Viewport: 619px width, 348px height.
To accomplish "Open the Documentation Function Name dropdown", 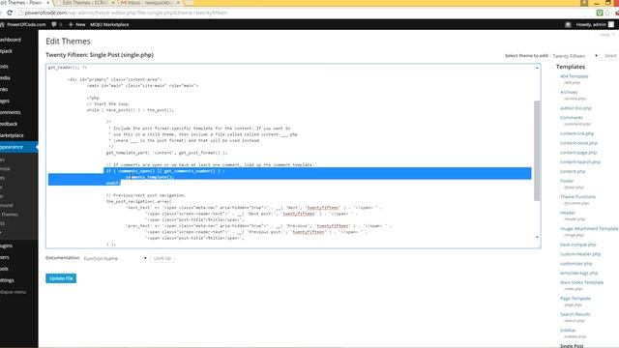I will coord(115,258).
